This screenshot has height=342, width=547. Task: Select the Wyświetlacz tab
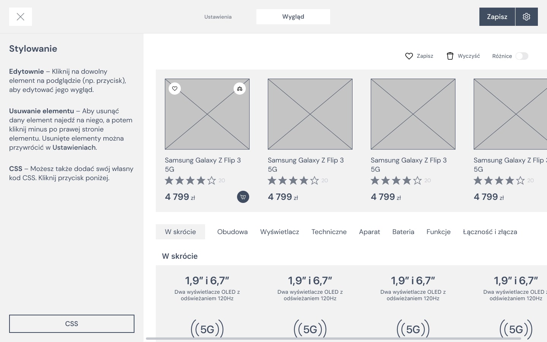coord(280,232)
